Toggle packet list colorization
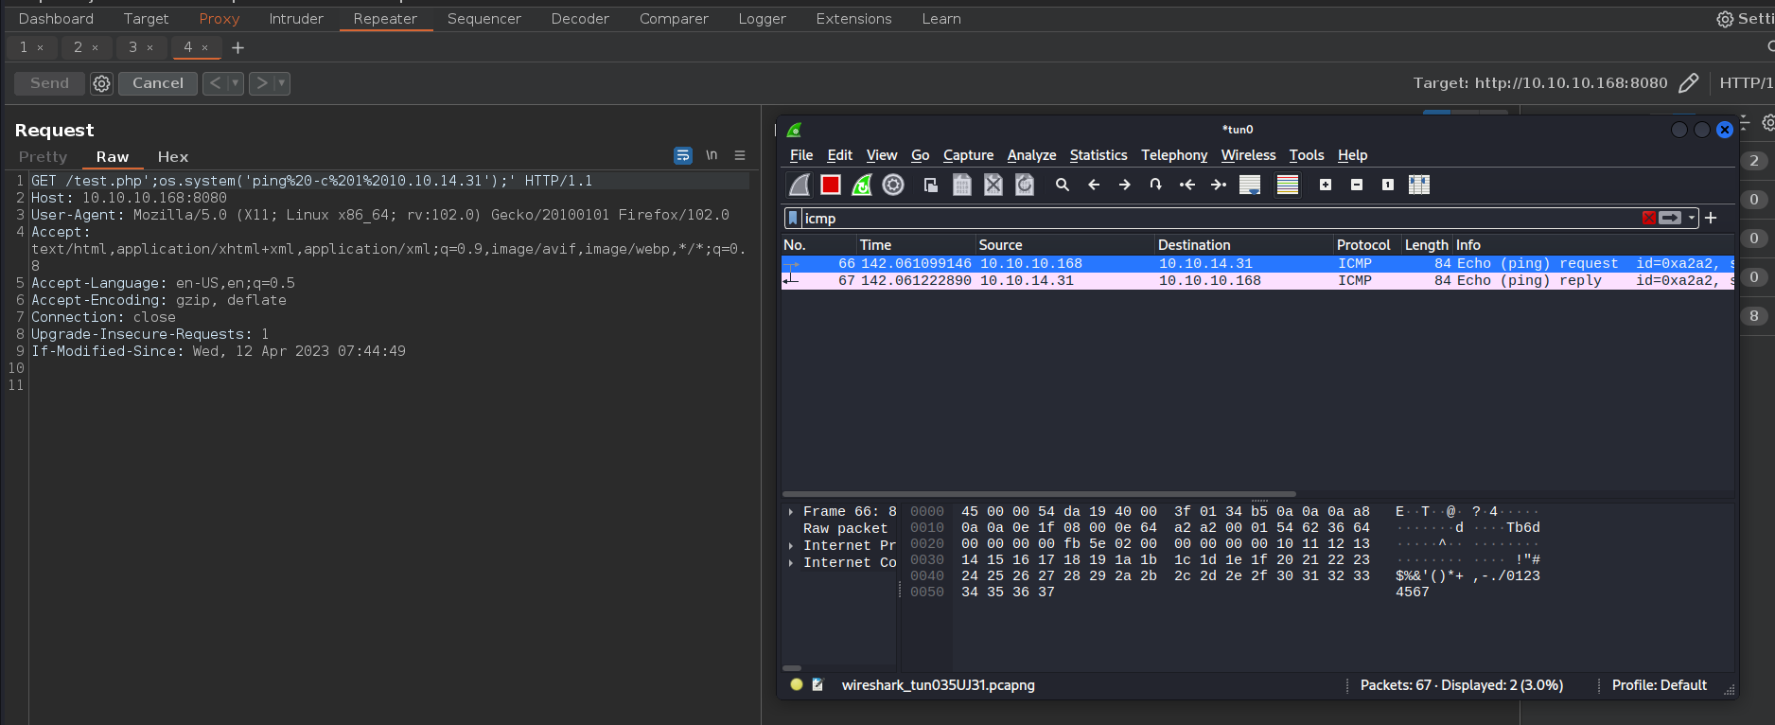The height and width of the screenshot is (725, 1775). 1288,185
